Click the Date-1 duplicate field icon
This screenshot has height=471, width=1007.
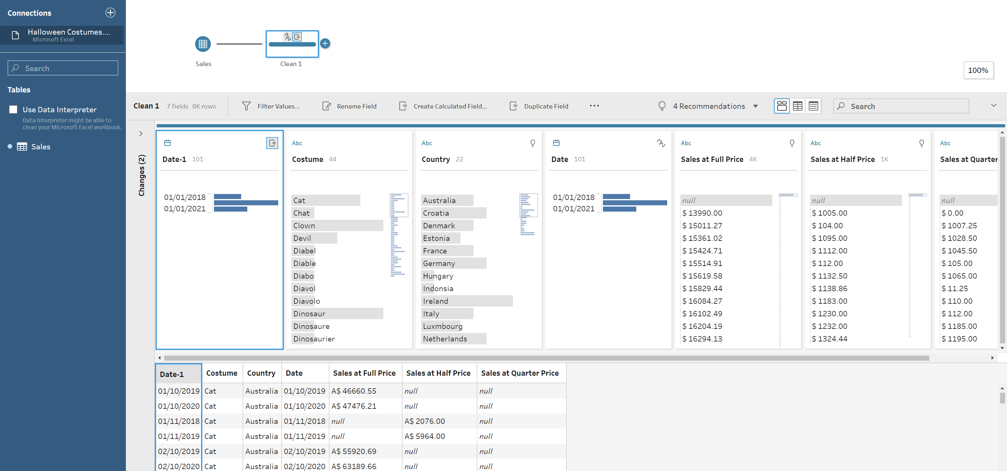tap(272, 143)
